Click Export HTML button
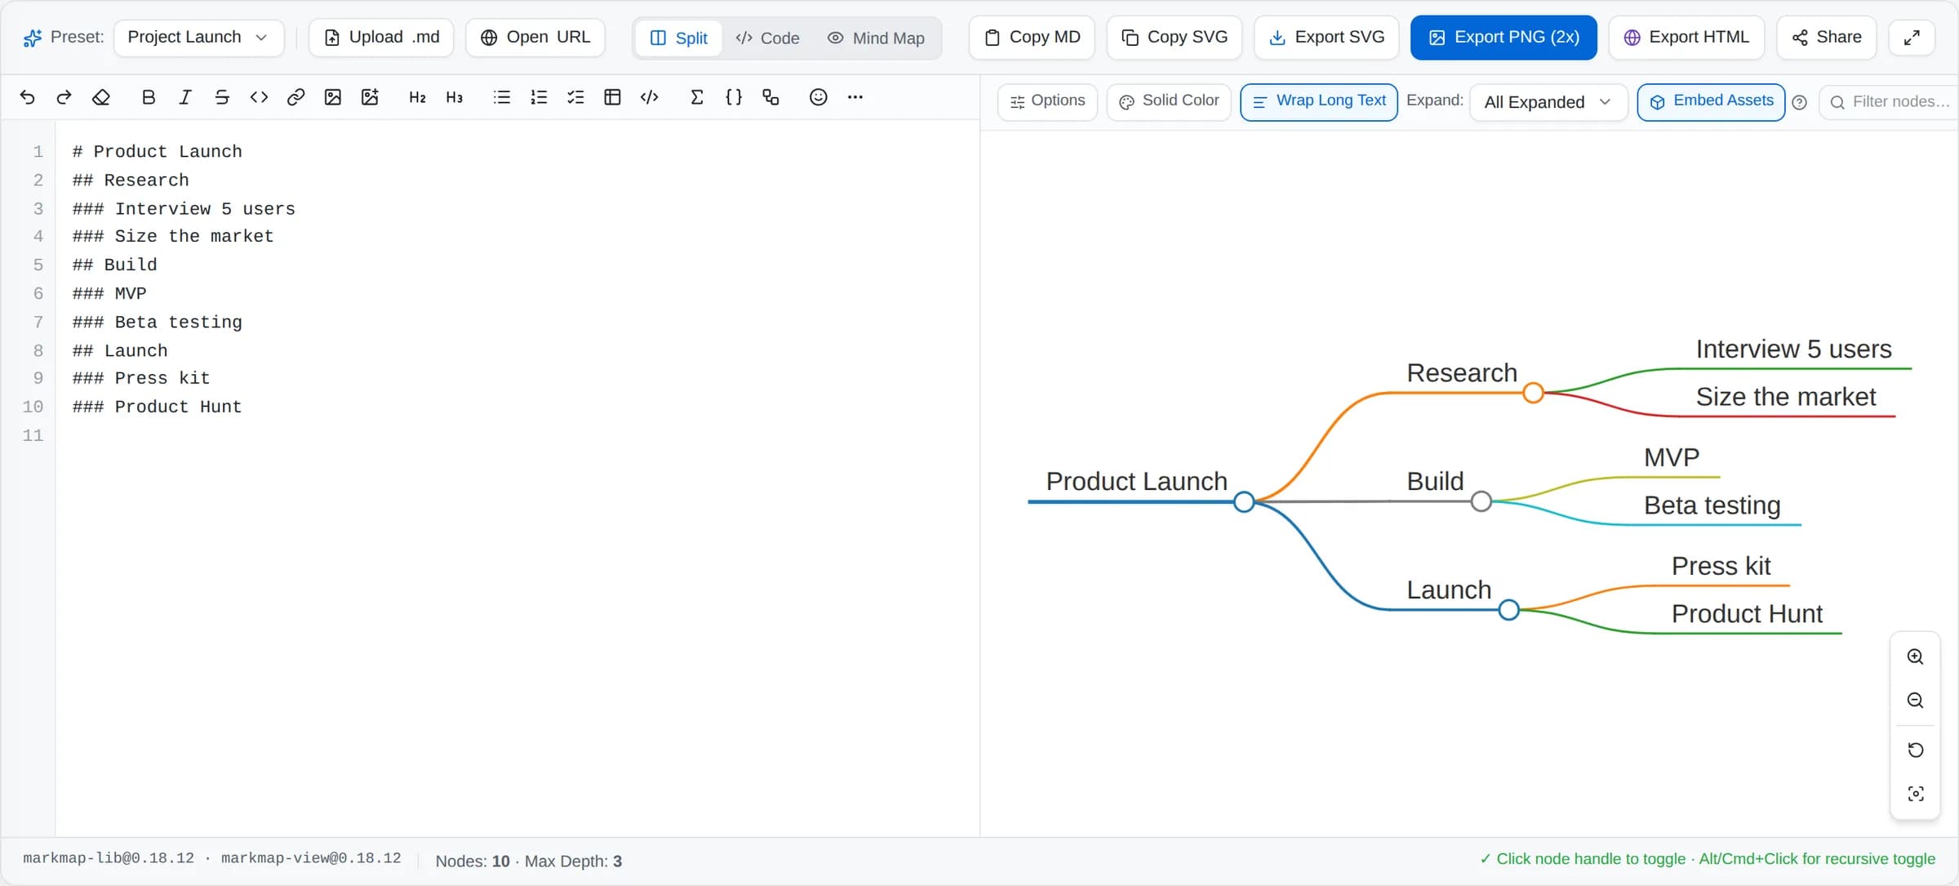Viewport: 1959px width, 886px height. point(1686,38)
